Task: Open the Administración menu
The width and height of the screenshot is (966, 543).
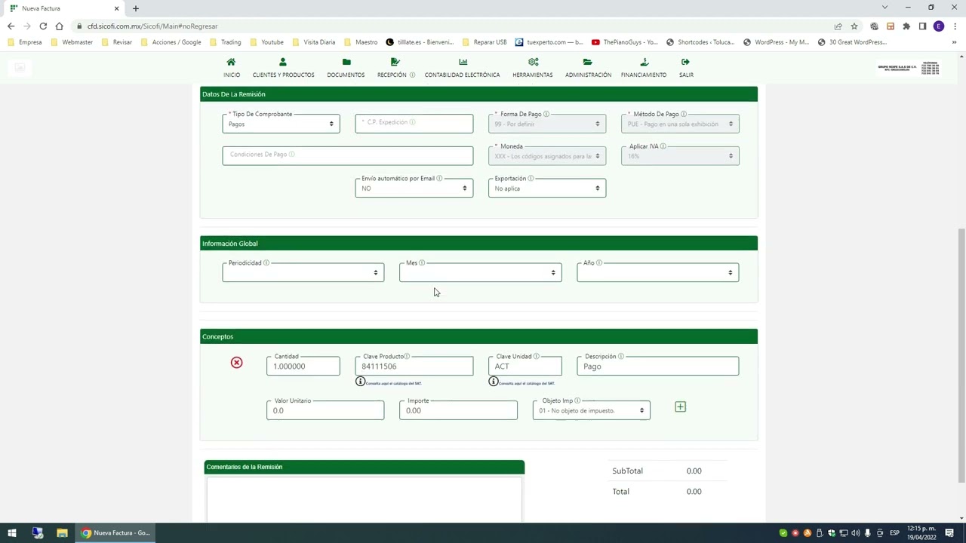Action: [588, 67]
